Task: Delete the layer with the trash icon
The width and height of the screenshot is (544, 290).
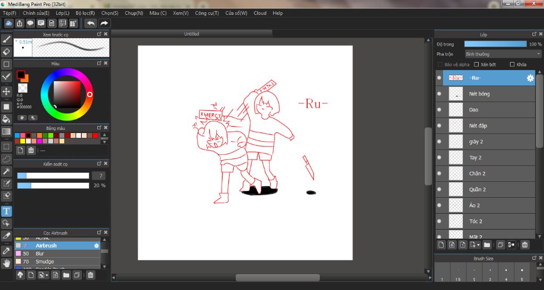Action: (x=524, y=244)
